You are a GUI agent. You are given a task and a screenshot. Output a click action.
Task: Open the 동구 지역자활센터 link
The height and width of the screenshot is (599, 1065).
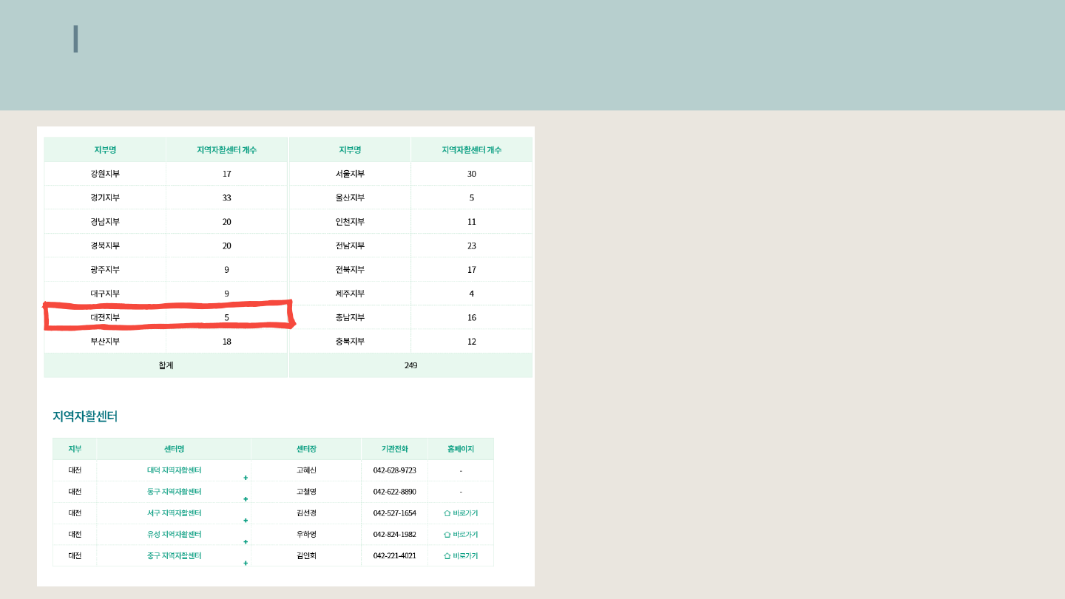[x=174, y=492]
